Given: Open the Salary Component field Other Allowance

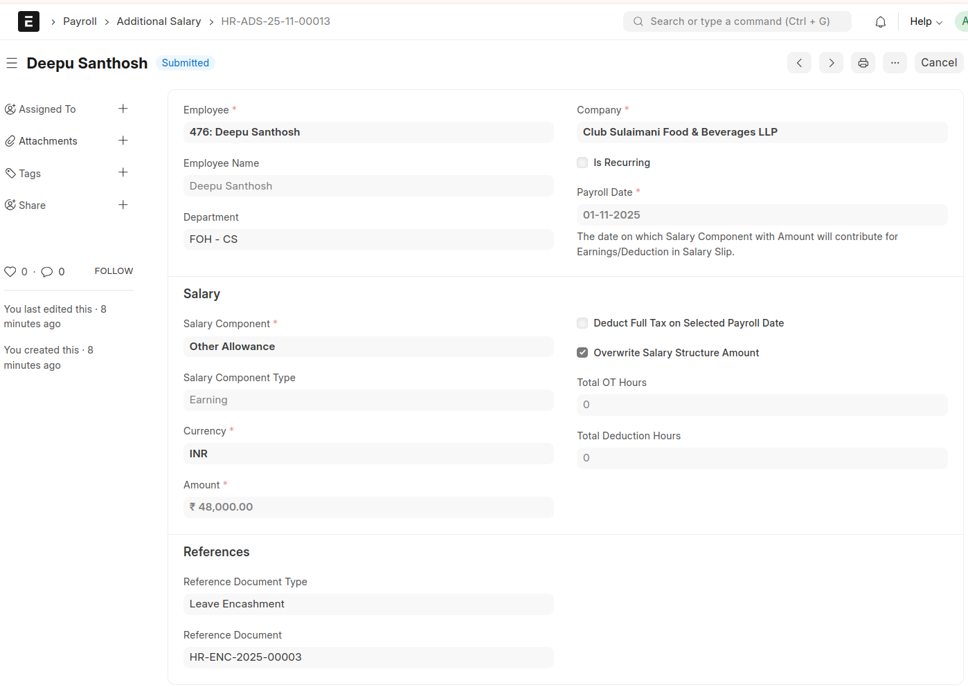Looking at the screenshot, I should [368, 347].
